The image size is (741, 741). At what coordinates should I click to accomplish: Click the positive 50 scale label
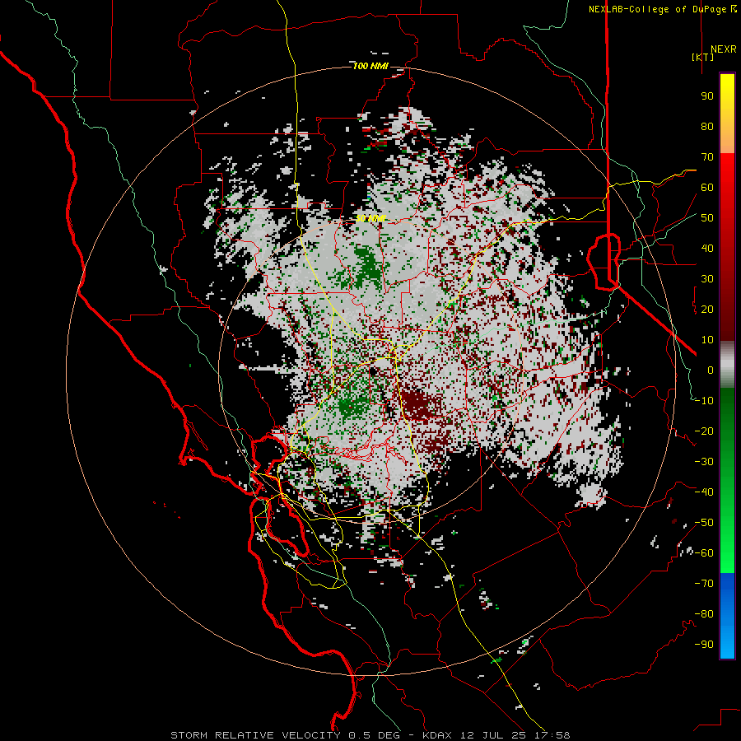click(707, 218)
